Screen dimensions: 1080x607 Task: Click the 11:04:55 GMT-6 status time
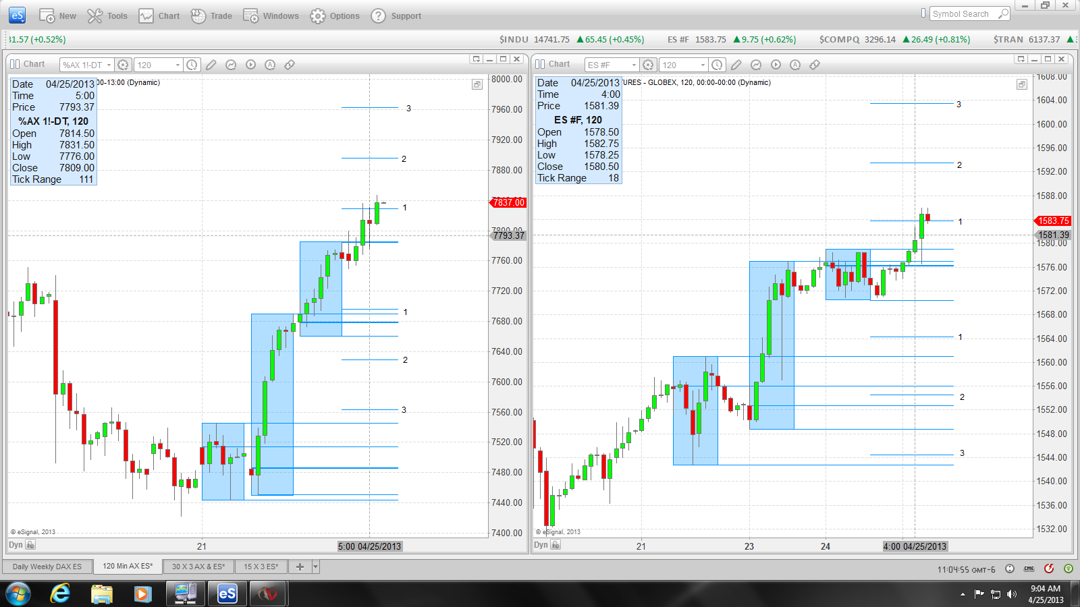pos(966,569)
